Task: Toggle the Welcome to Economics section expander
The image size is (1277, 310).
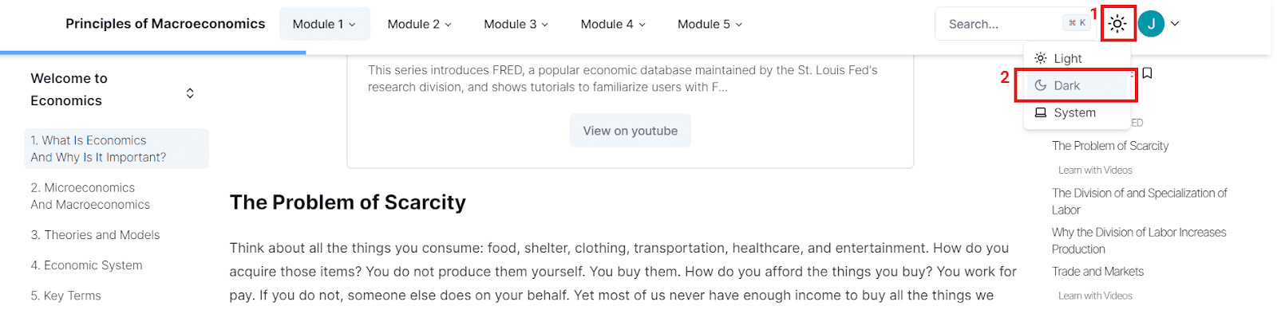Action: pos(190,93)
